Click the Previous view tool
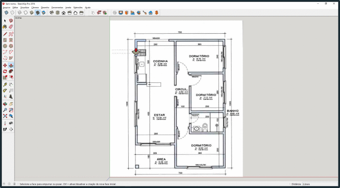 (x=11, y=116)
